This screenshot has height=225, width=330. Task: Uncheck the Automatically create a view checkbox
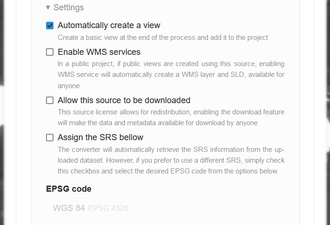[50, 25]
